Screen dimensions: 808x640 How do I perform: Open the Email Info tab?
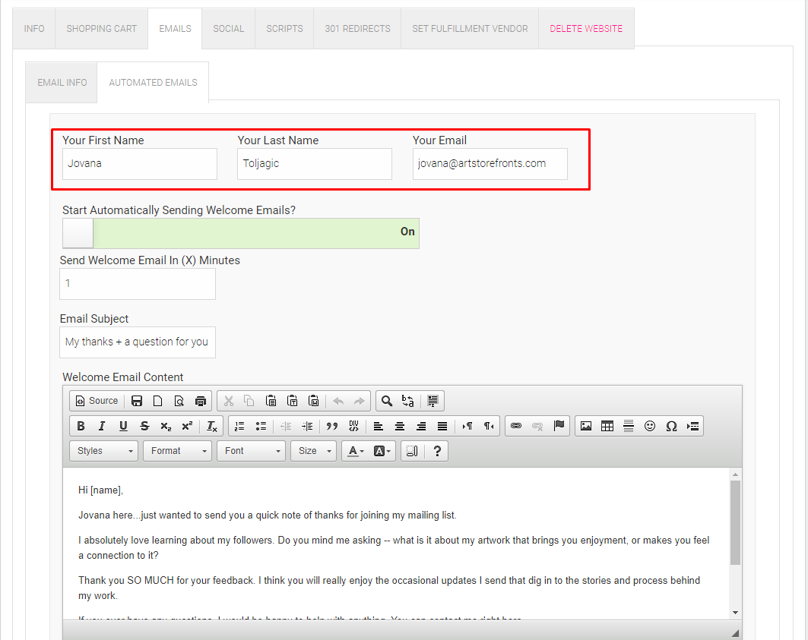point(61,82)
